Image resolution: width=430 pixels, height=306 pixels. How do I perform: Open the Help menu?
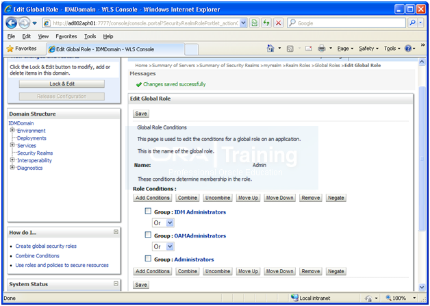[108, 36]
